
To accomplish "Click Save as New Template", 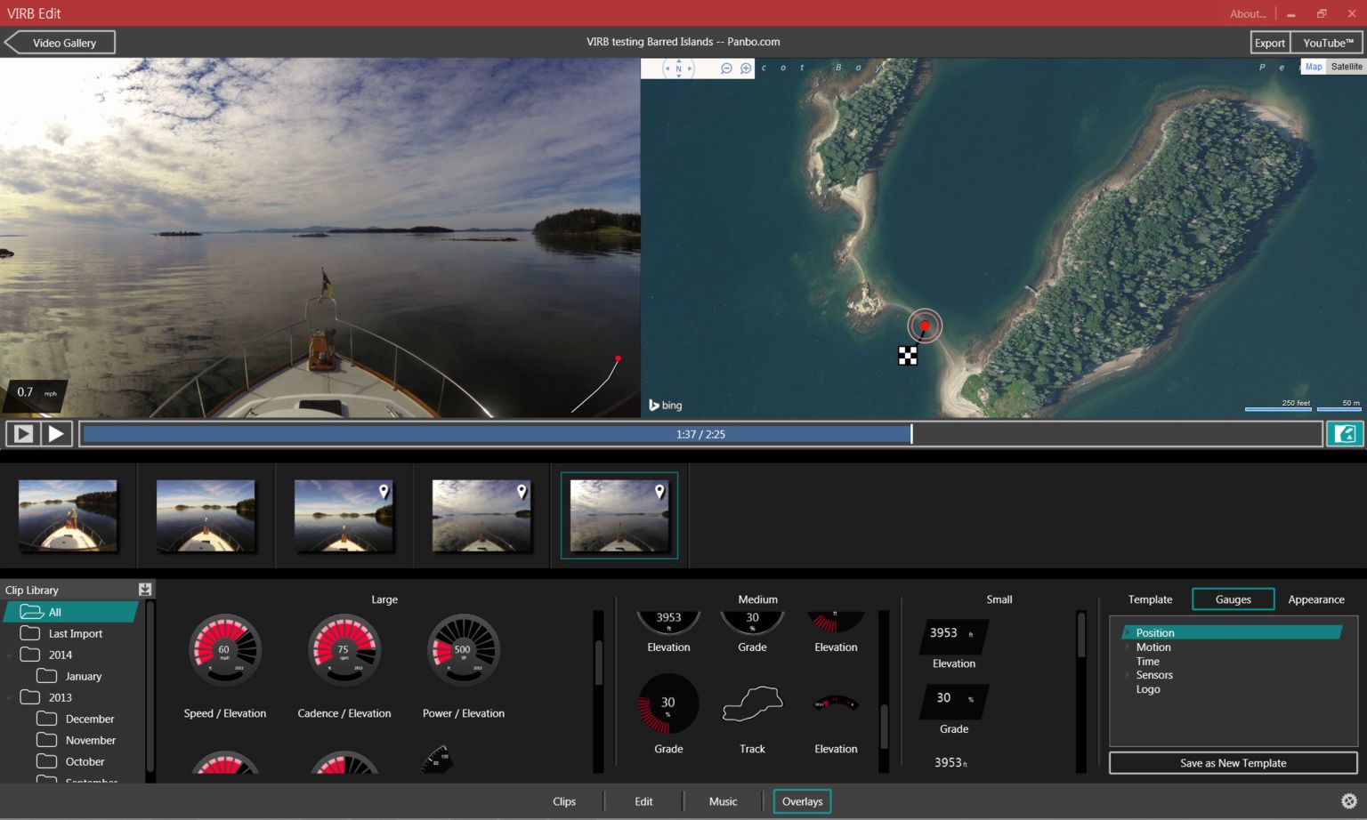I will [1233, 763].
